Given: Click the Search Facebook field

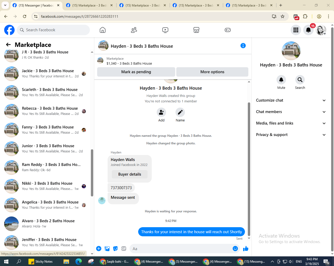Looking at the screenshot, I should coord(53,30).
